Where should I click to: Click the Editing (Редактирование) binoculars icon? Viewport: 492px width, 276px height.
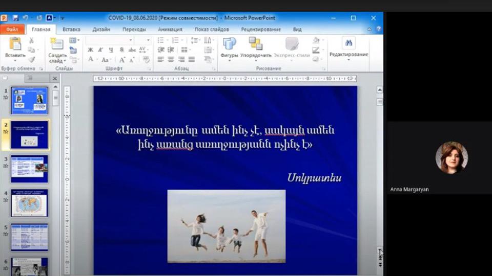pos(348,43)
